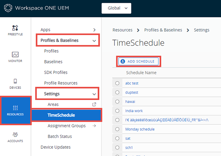Collapse the Profiles & Baselines chevron
This screenshot has height=156, width=221.
pos(94,41)
